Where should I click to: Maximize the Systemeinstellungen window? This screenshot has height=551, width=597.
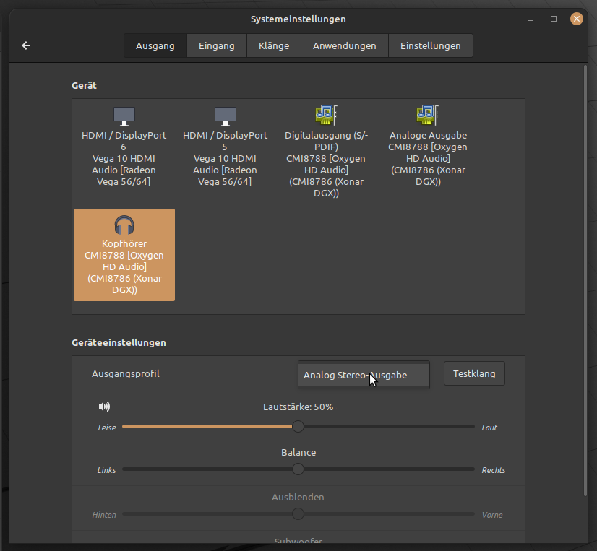tap(554, 19)
